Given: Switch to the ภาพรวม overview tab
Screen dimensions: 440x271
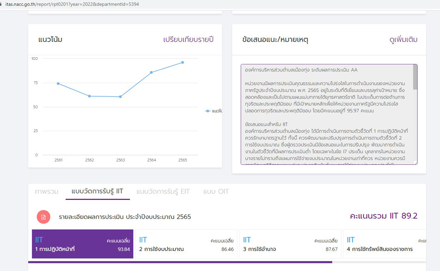Looking at the screenshot, I should click(46, 192).
